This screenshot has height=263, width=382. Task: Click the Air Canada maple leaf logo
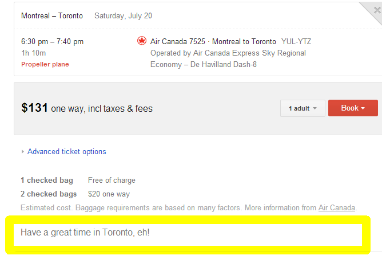tap(142, 41)
